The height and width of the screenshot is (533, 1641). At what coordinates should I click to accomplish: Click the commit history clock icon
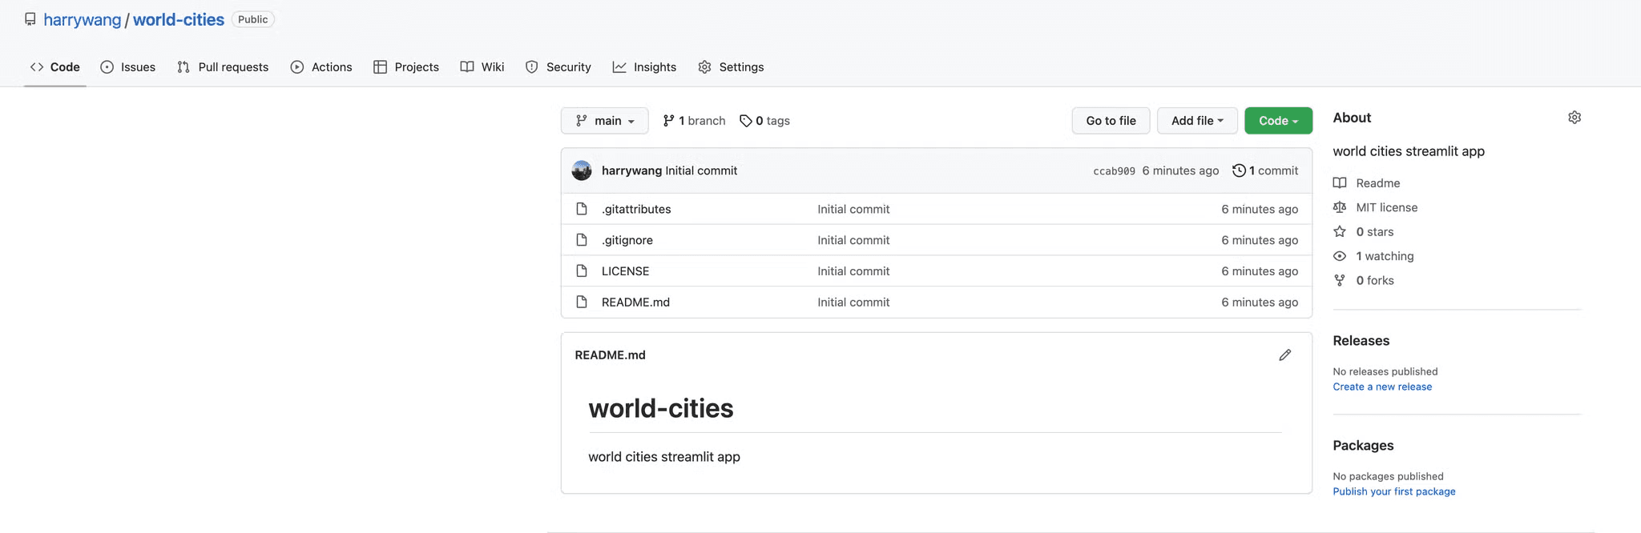click(1239, 170)
